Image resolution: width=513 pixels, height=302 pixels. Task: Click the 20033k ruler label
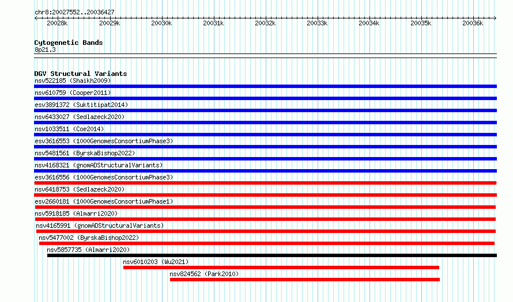(x=317, y=23)
